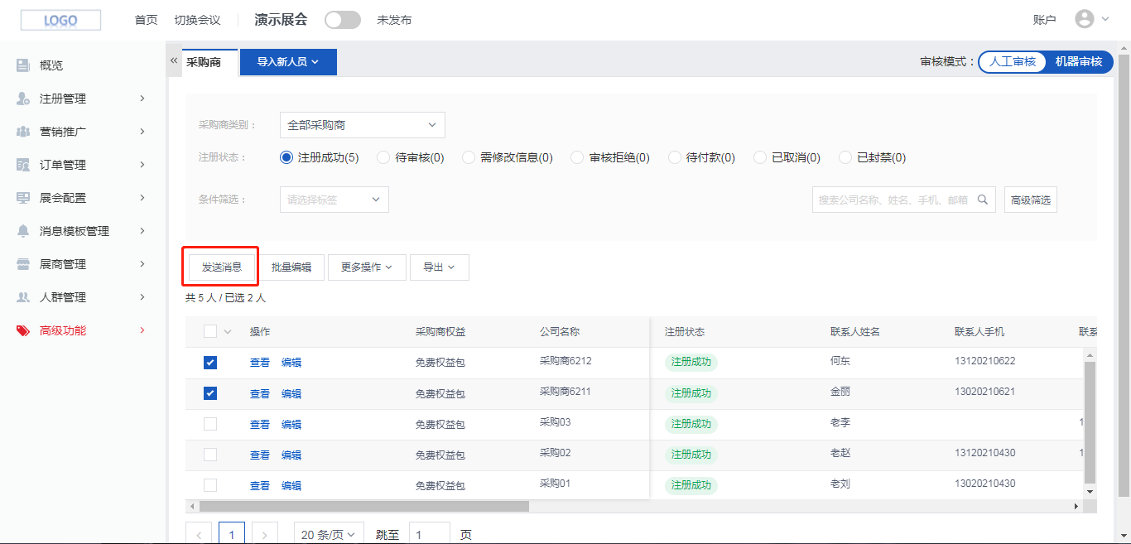Collapse the sidebar with double-arrow icon
This screenshot has width=1131, height=544.
174,61
